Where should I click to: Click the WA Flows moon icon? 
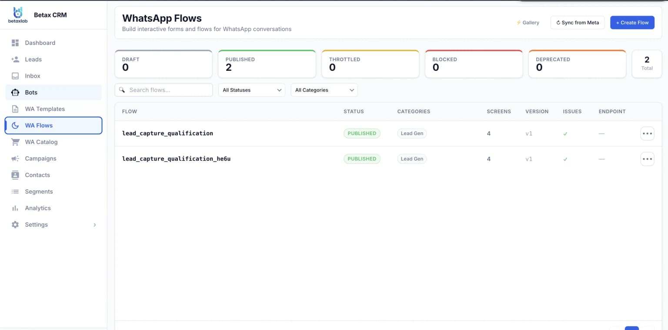point(15,125)
